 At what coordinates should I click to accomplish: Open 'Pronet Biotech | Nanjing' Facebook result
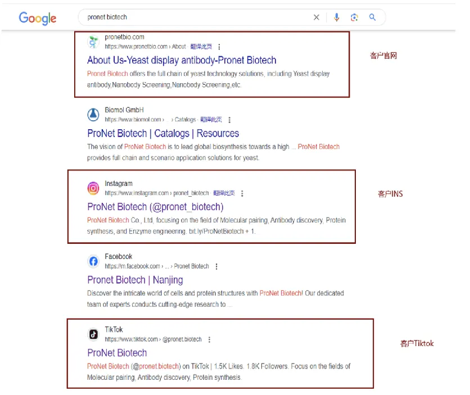coord(135,280)
